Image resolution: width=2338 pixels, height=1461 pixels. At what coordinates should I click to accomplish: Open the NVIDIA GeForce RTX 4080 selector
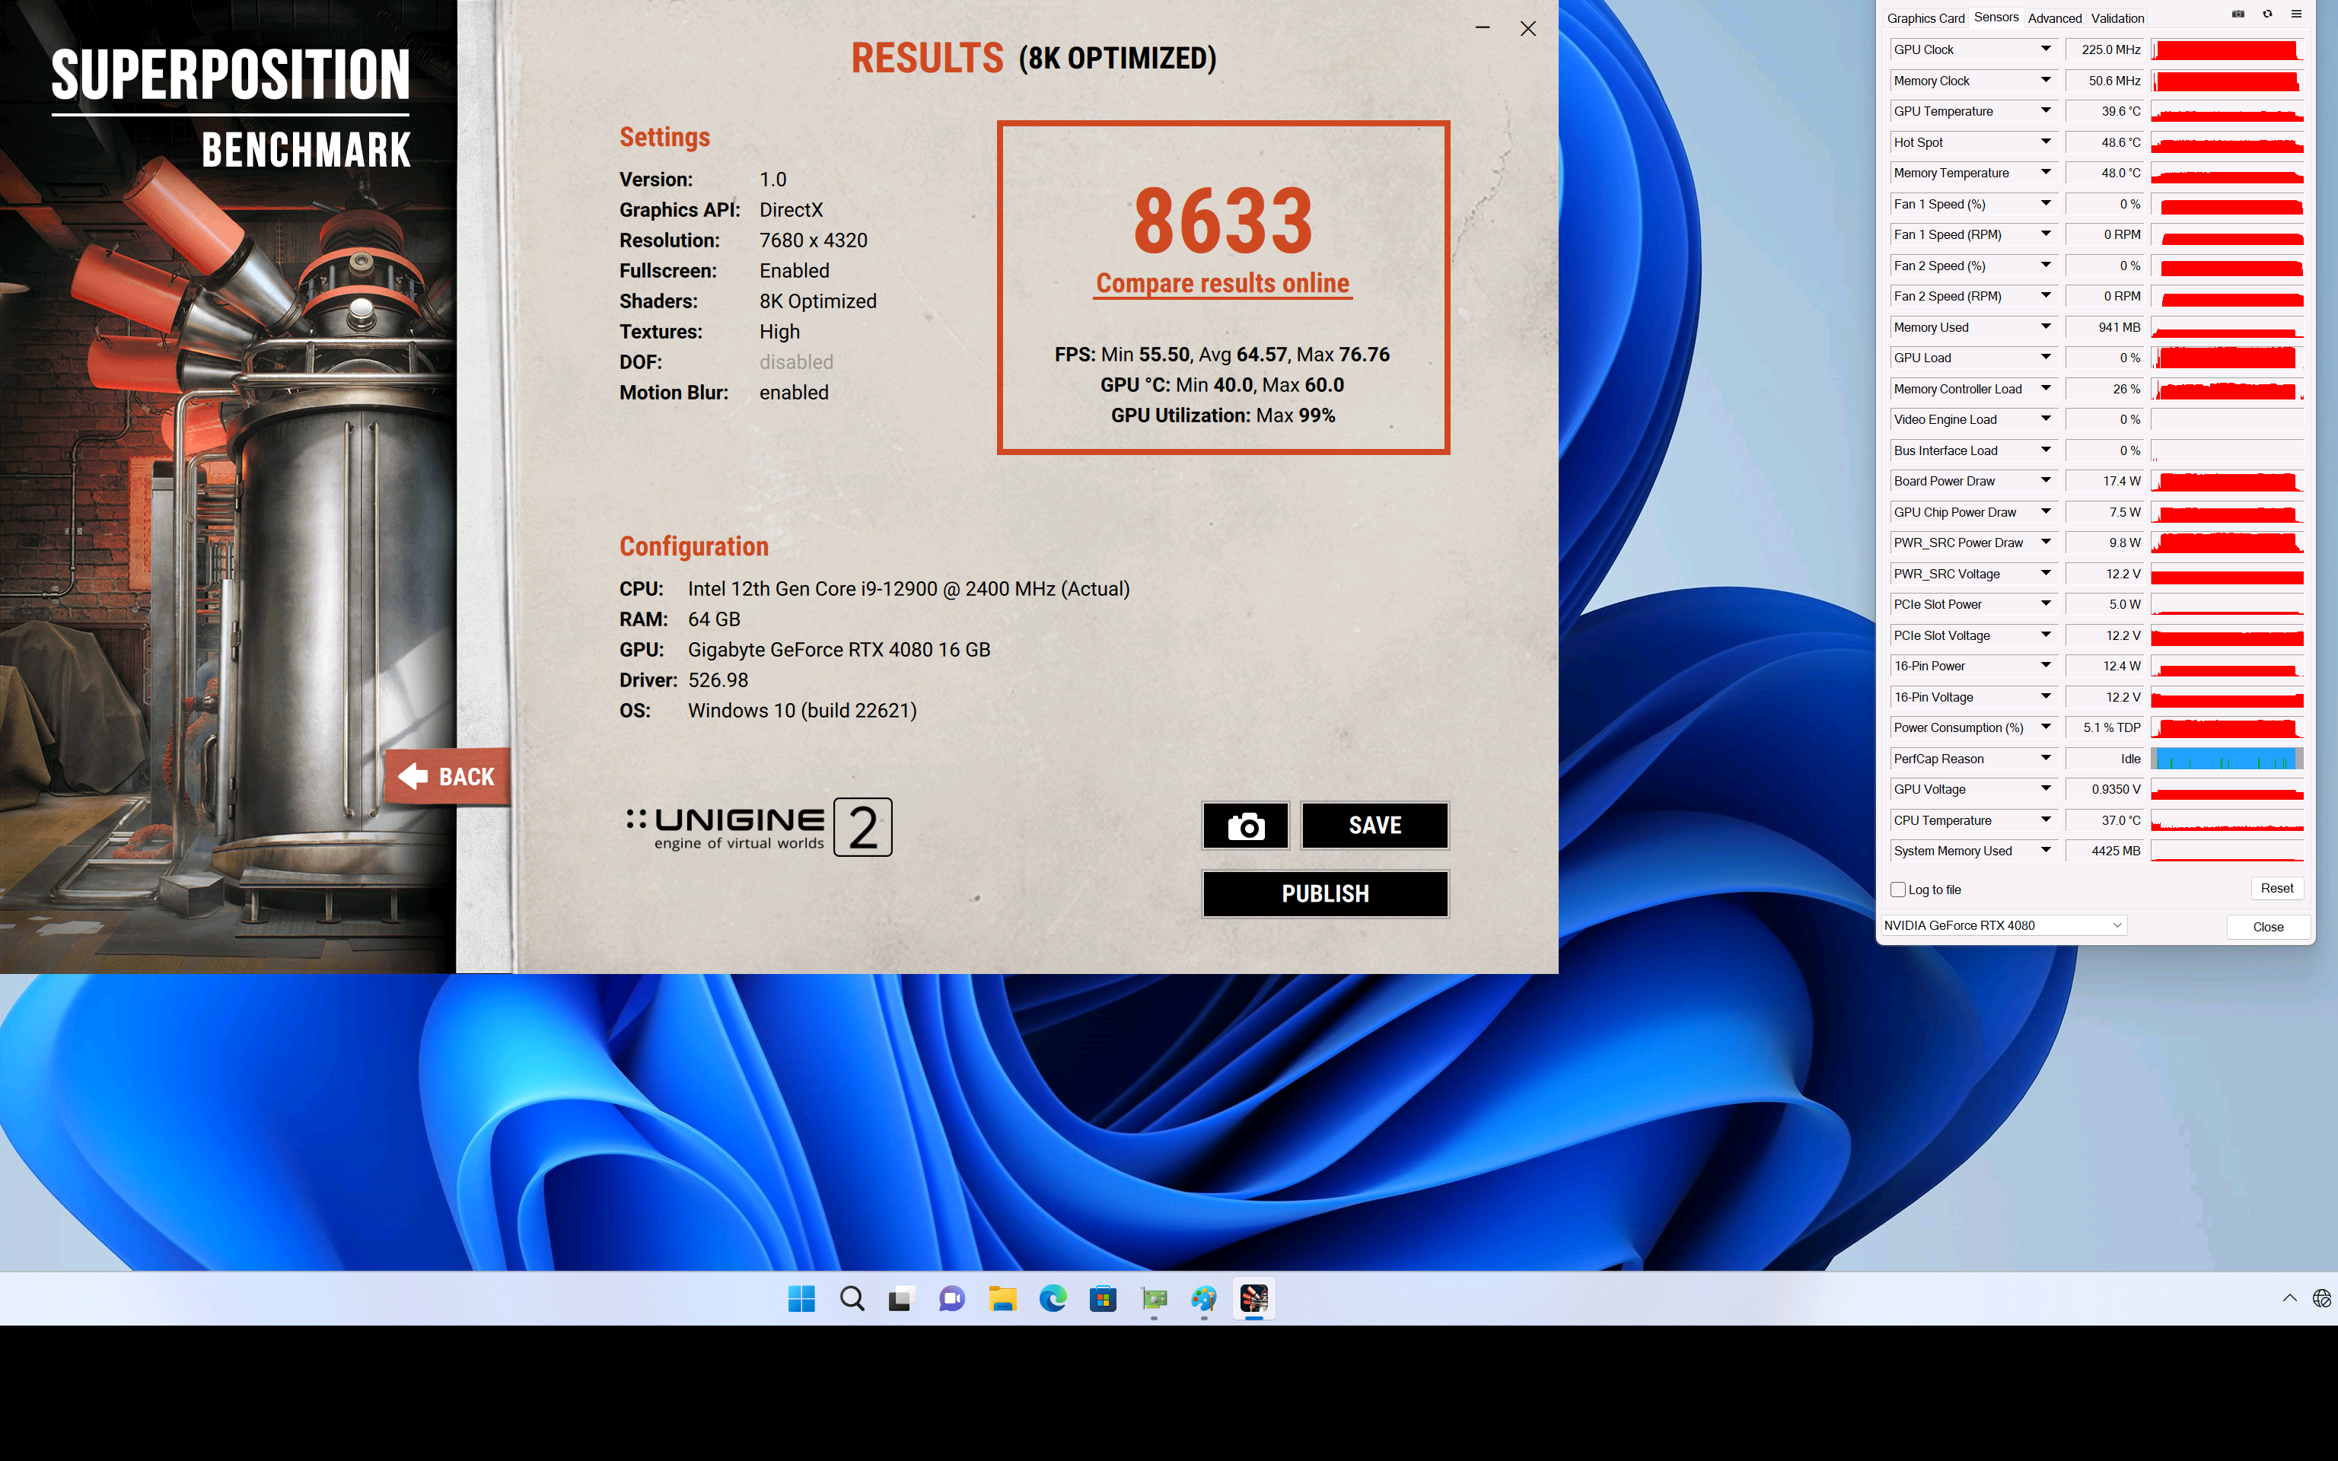[x=2003, y=926]
